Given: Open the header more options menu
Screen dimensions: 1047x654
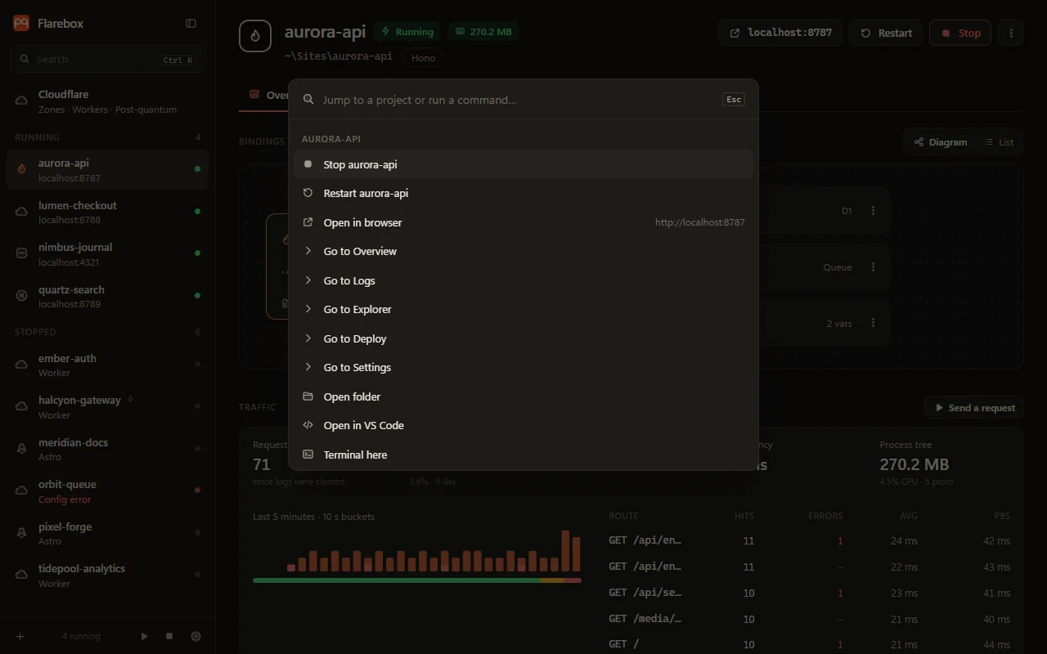Looking at the screenshot, I should 1011,33.
